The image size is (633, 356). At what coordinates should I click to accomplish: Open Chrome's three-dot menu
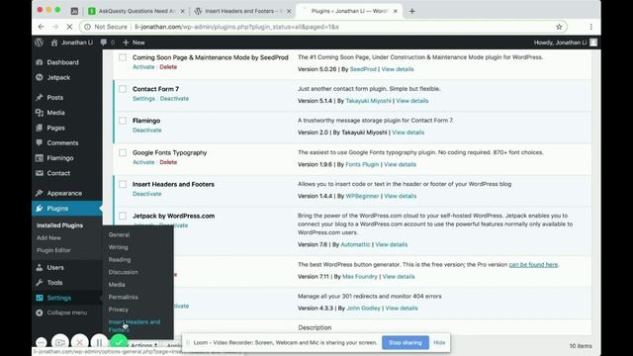pyautogui.click(x=591, y=27)
